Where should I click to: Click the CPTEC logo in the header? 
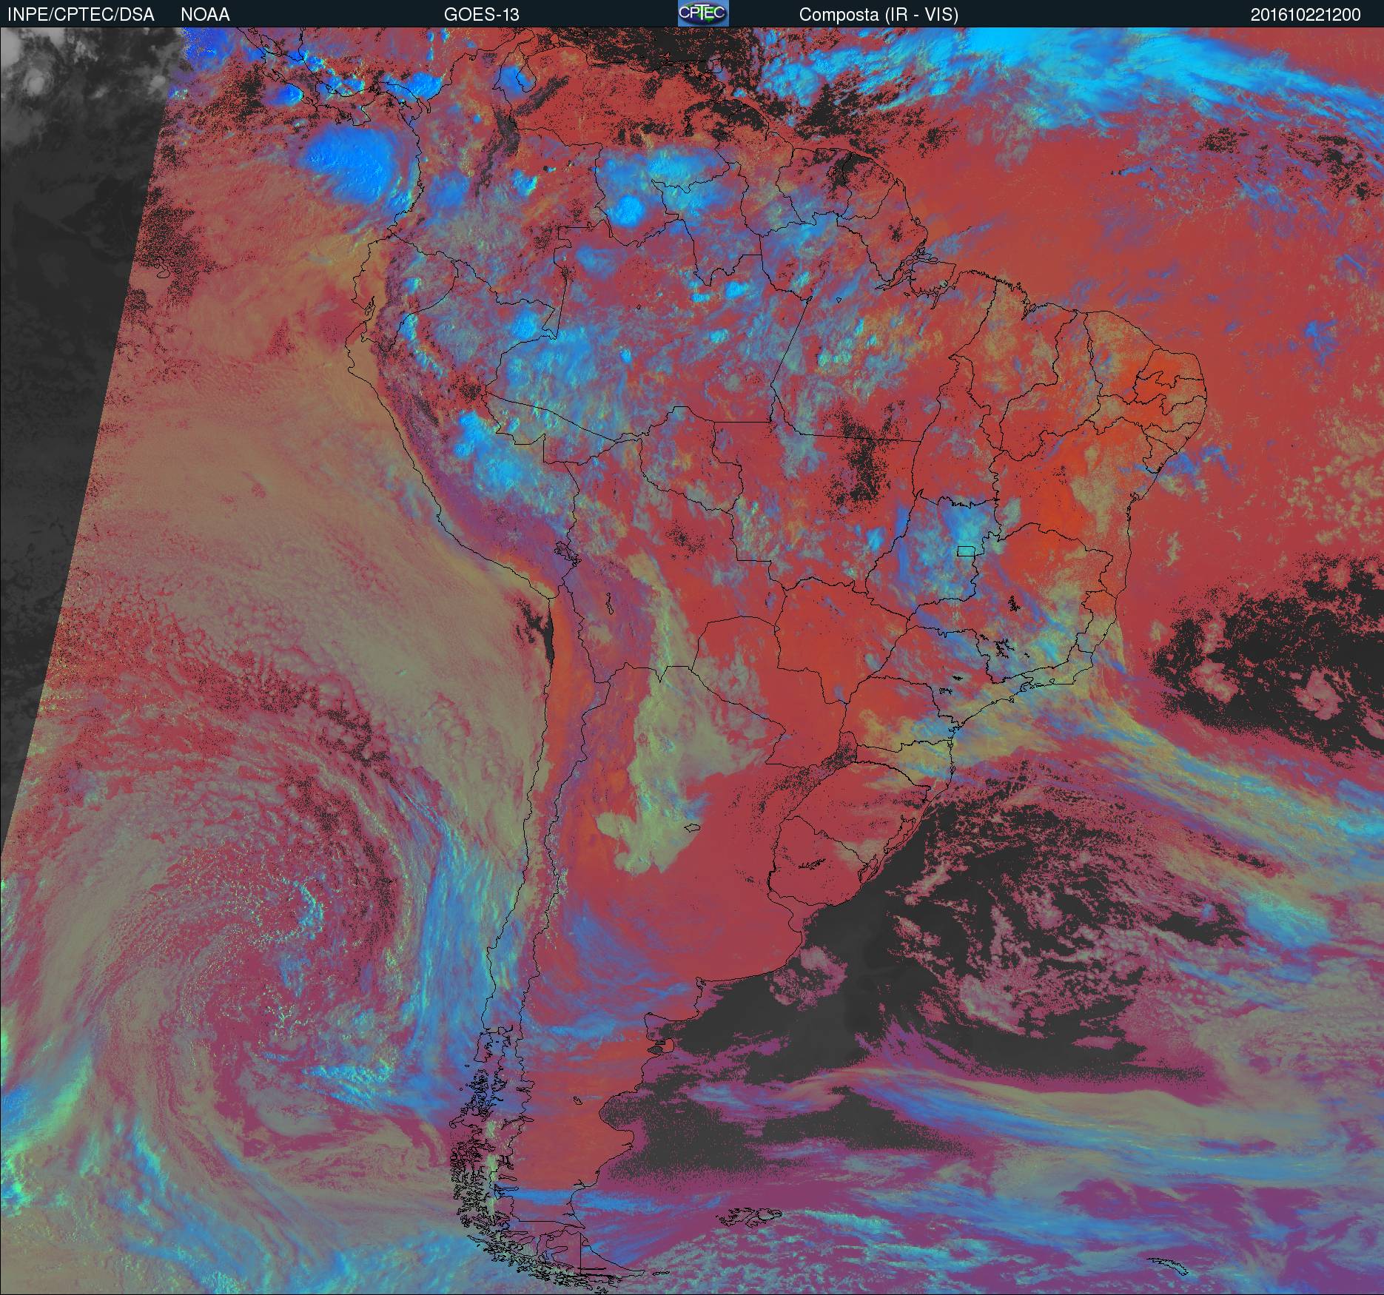[703, 13]
